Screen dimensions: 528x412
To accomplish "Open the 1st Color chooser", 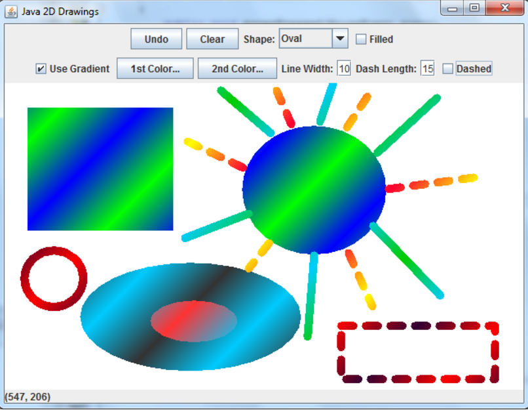I will (x=155, y=68).
